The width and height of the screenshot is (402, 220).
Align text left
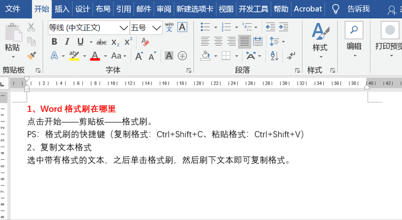tap(205, 41)
